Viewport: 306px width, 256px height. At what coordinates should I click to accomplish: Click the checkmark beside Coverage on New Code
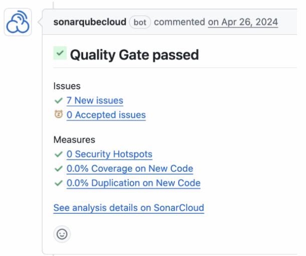point(58,169)
